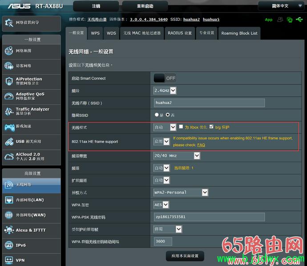Open the Traffic Analyzer icon
The width and height of the screenshot is (307, 266).
point(9,111)
